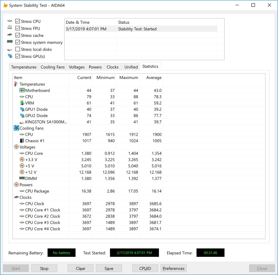Open the Cooling Fans tab
Screen dimensions: 278x275
[53, 67]
